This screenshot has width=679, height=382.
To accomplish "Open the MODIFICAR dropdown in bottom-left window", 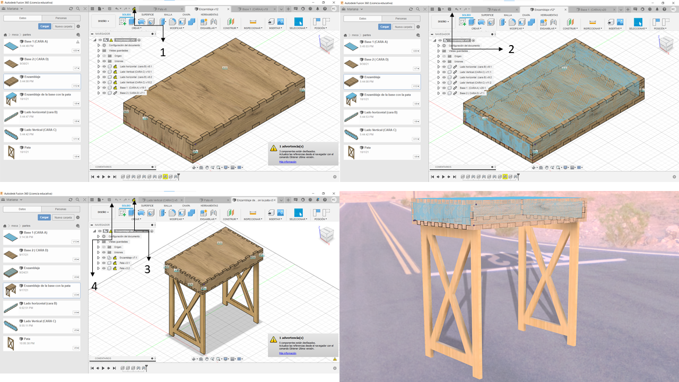I will [x=178, y=219].
